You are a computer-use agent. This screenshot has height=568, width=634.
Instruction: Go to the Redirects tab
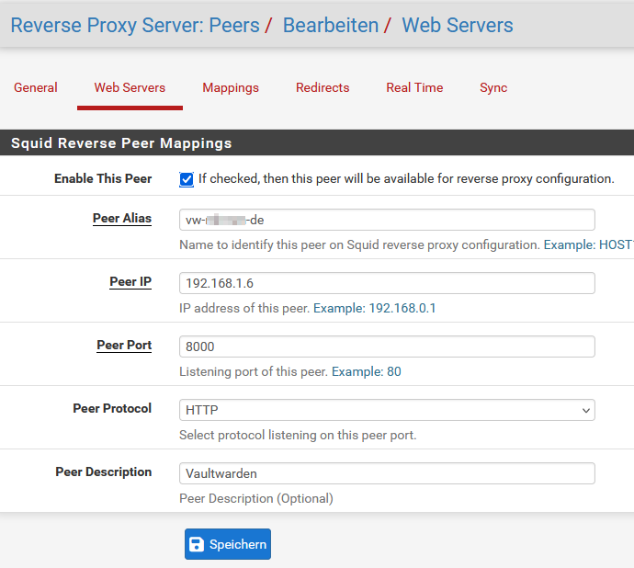coord(323,88)
